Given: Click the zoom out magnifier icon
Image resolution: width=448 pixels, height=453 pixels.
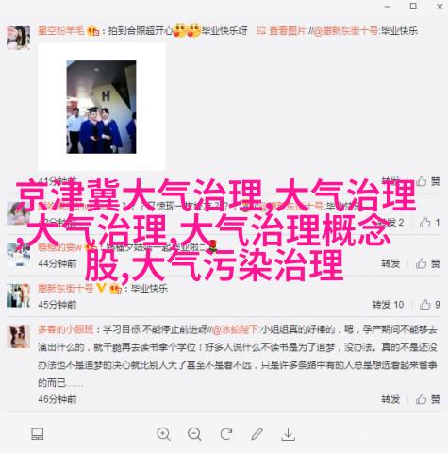Looking at the screenshot, I should coord(194,434).
